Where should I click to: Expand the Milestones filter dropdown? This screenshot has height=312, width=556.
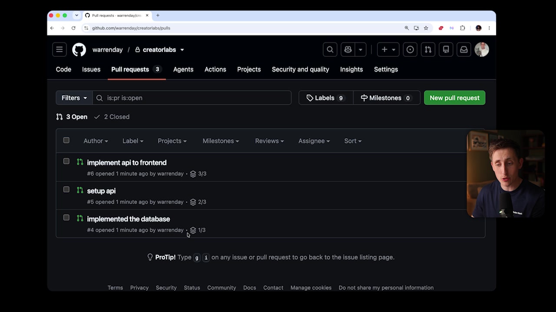[x=221, y=141]
